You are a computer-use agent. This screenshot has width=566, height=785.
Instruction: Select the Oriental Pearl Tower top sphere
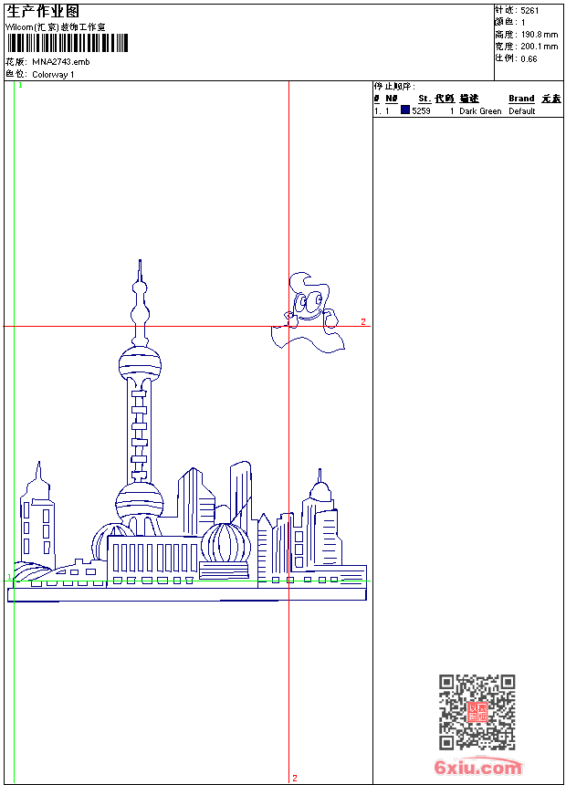[x=140, y=366]
